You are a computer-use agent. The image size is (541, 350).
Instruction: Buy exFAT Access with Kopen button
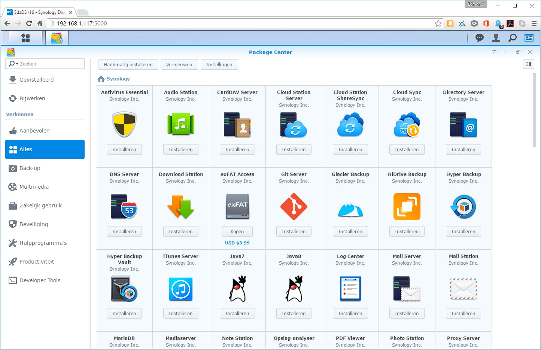tap(237, 231)
